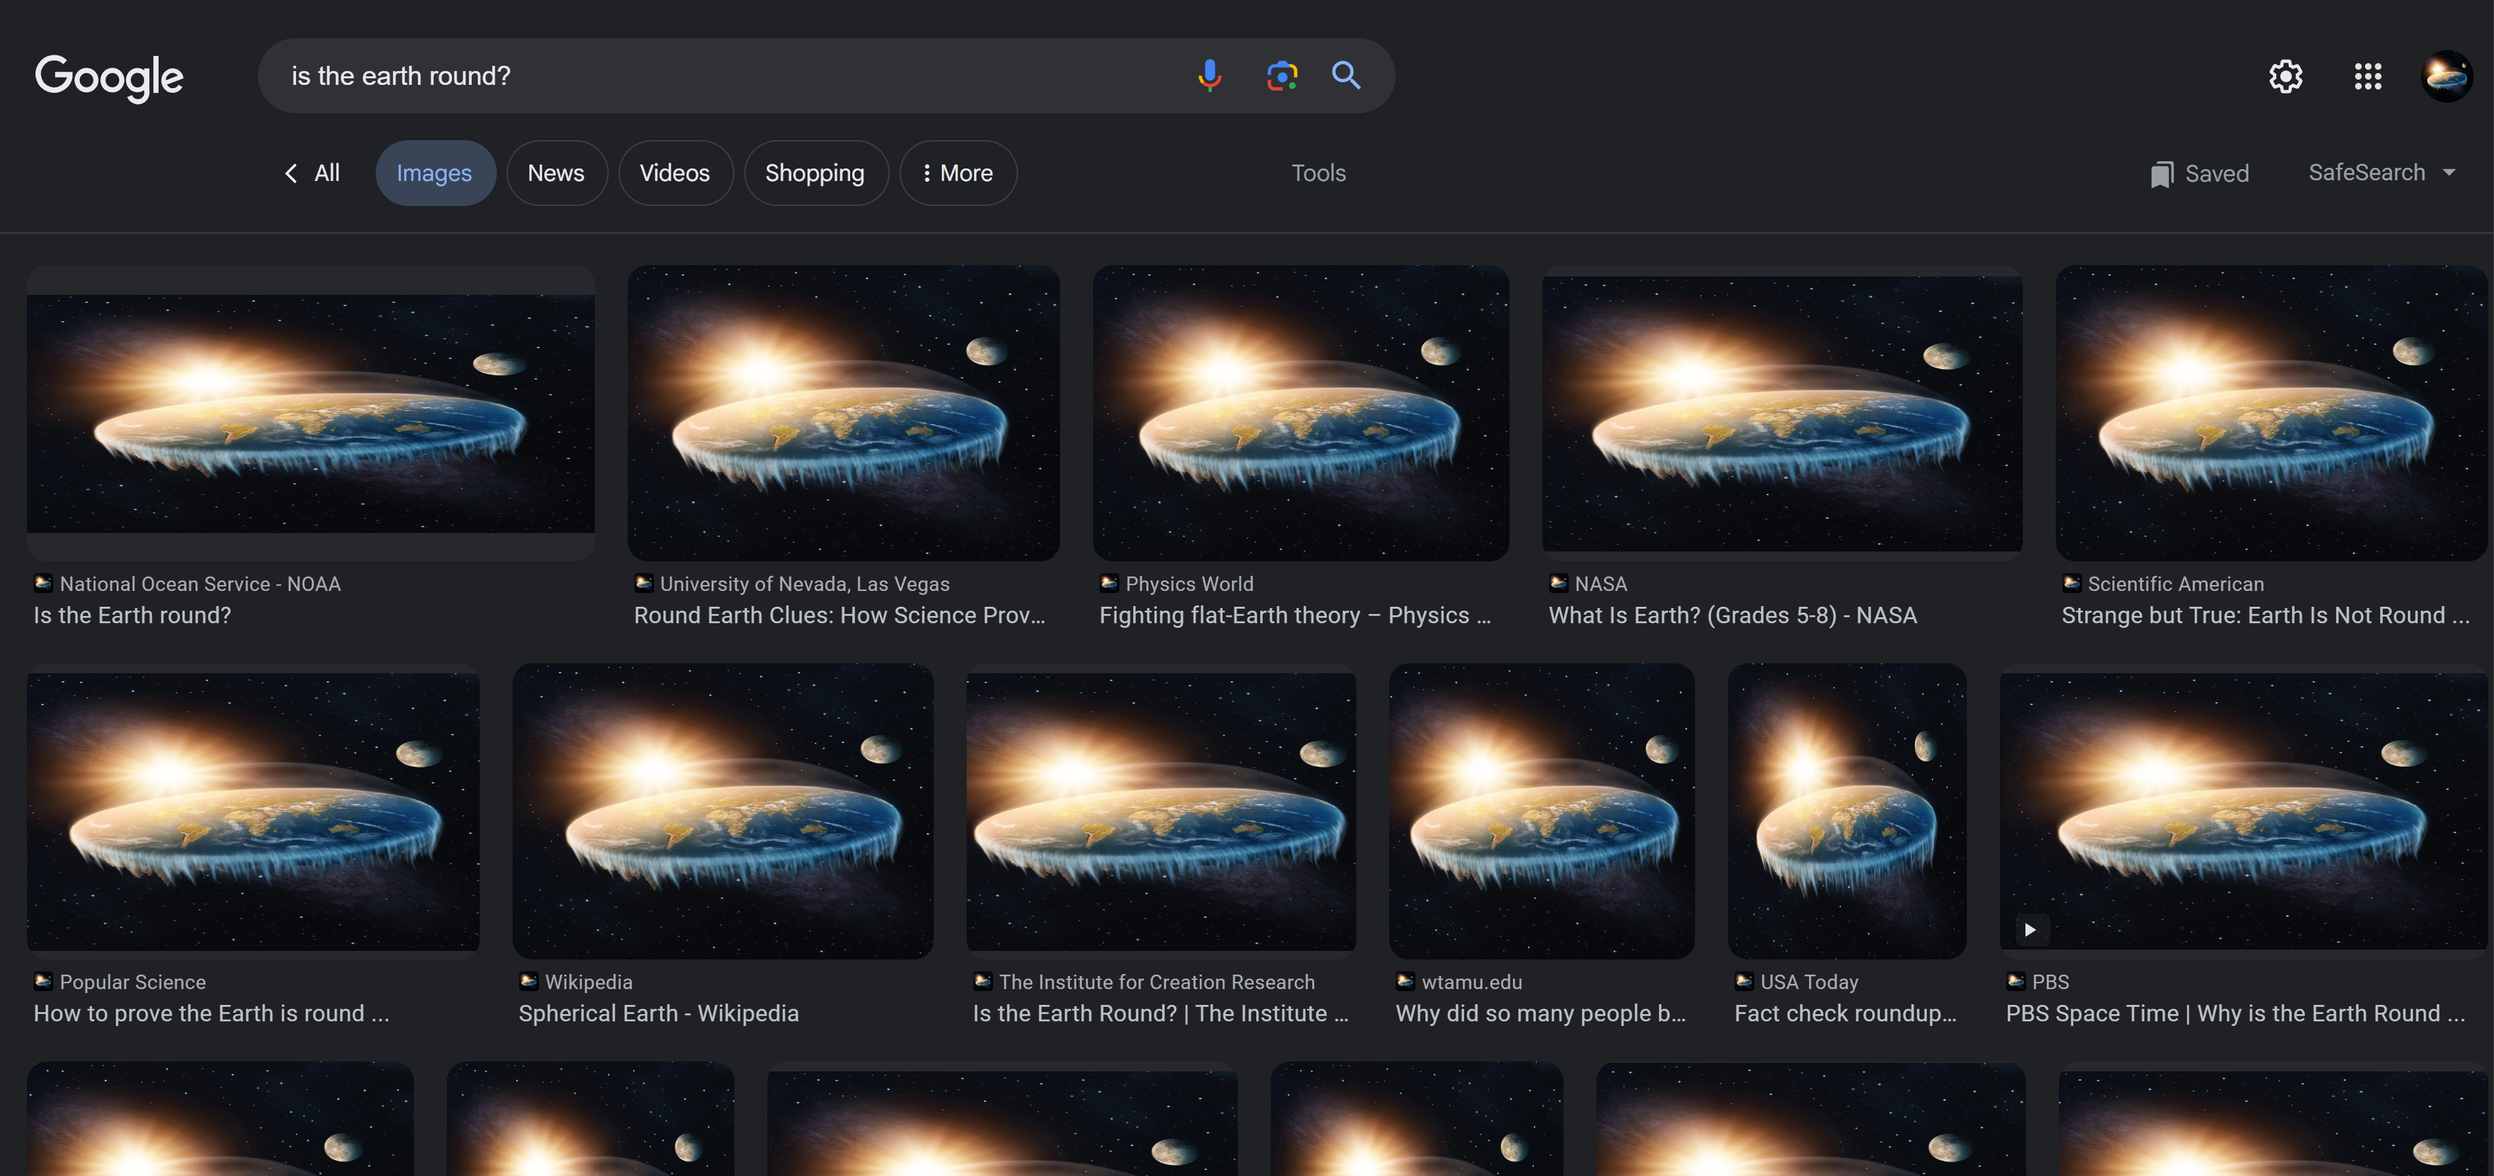2494x1176 pixels.
Task: Open the Tools options
Action: tap(1317, 173)
